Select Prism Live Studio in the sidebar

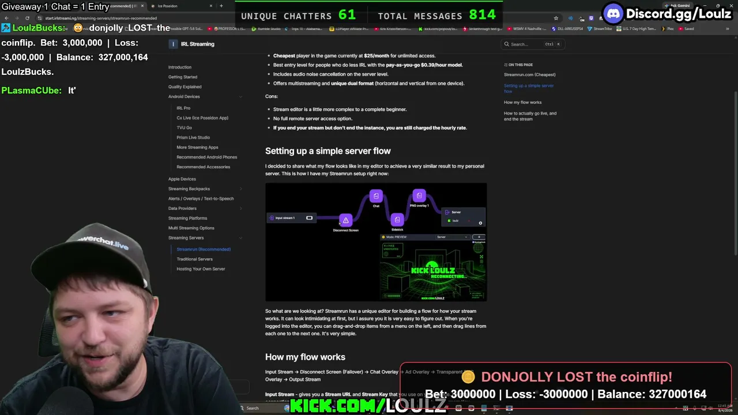click(193, 138)
